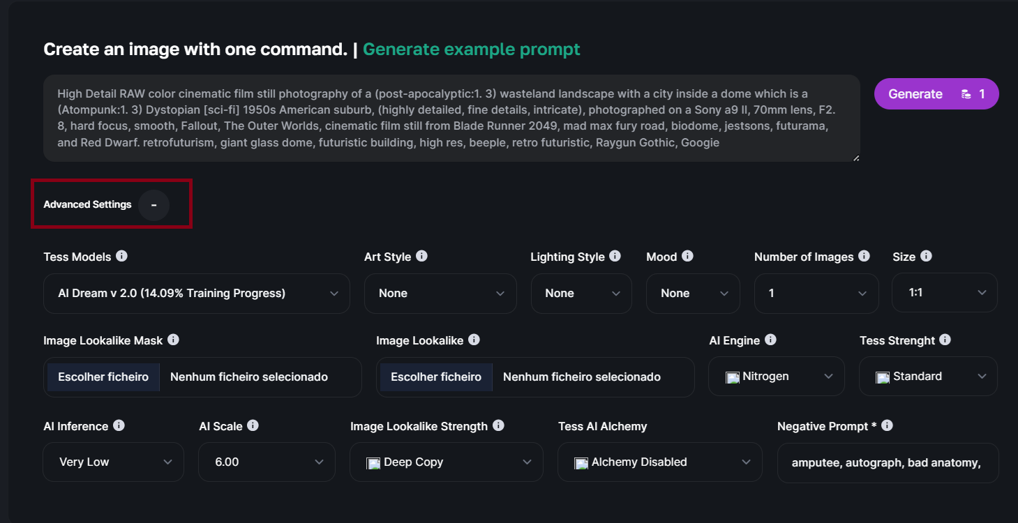Open the Tess Models dropdown
The width and height of the screenshot is (1018, 523).
click(x=196, y=294)
